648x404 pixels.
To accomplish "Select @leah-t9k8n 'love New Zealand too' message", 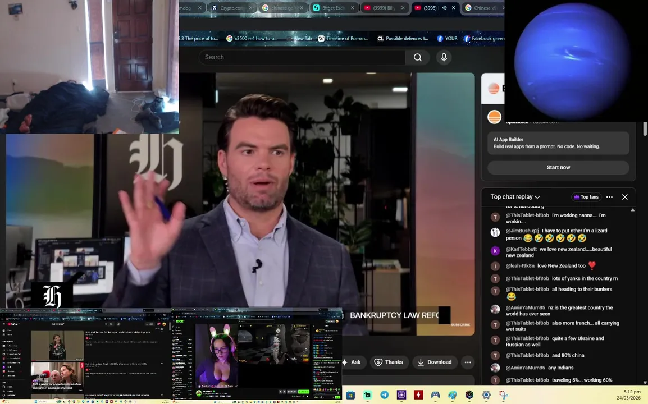I will tap(551, 265).
